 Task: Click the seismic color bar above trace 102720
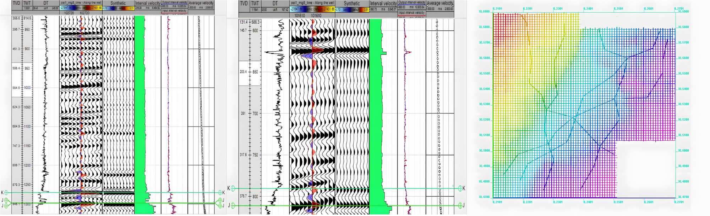pyautogui.click(x=81, y=8)
